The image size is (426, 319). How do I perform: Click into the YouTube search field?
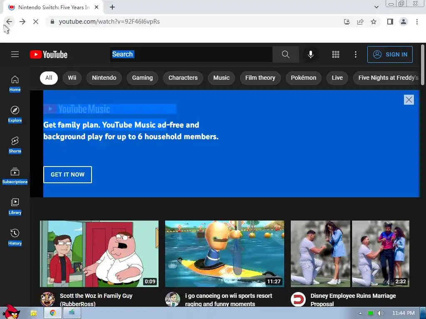pos(191,54)
